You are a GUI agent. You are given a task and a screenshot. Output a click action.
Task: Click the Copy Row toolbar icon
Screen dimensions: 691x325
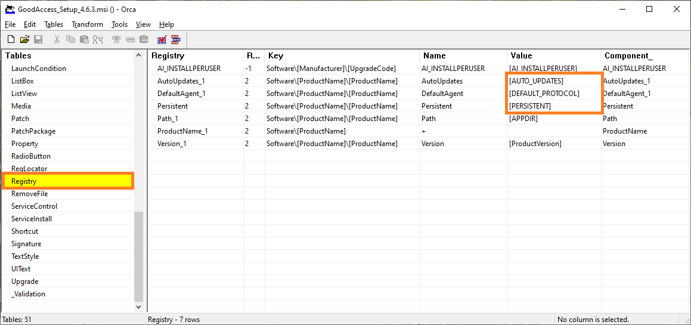[130, 40]
